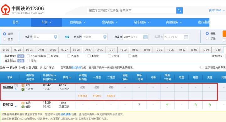
Task: Select the 10-01 date tab
Action: (x=111, y=50)
